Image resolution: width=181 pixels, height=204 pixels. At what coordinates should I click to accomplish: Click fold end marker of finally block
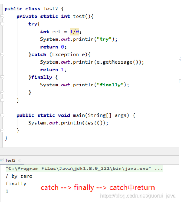coord(2,93)
